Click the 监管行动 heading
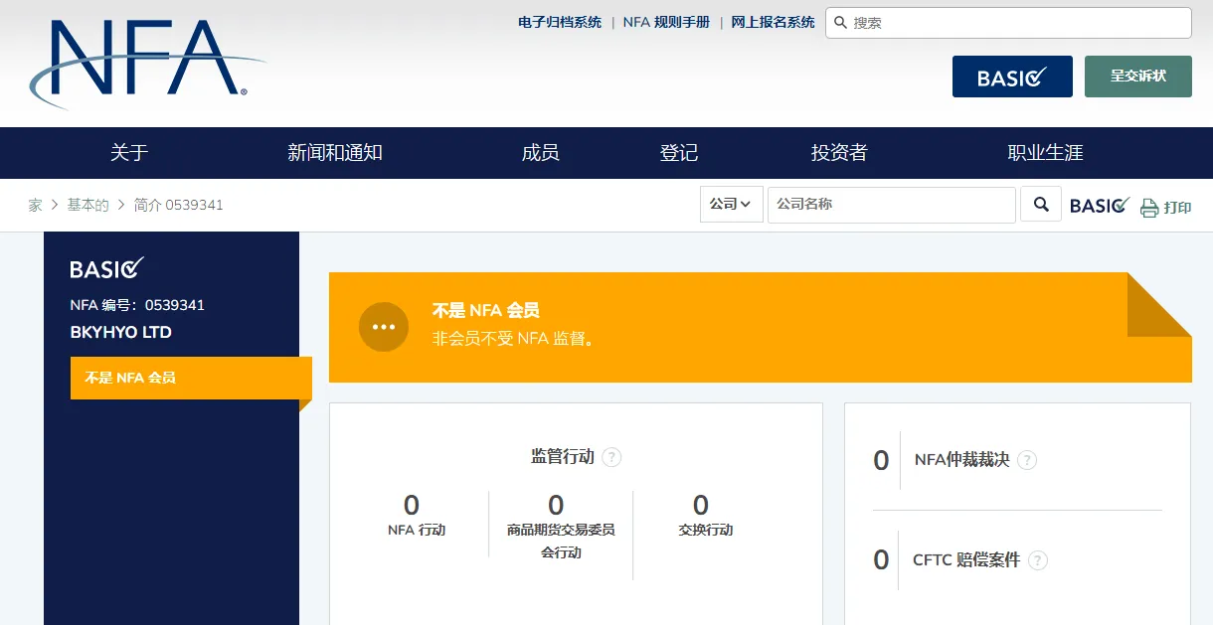 tap(563, 457)
